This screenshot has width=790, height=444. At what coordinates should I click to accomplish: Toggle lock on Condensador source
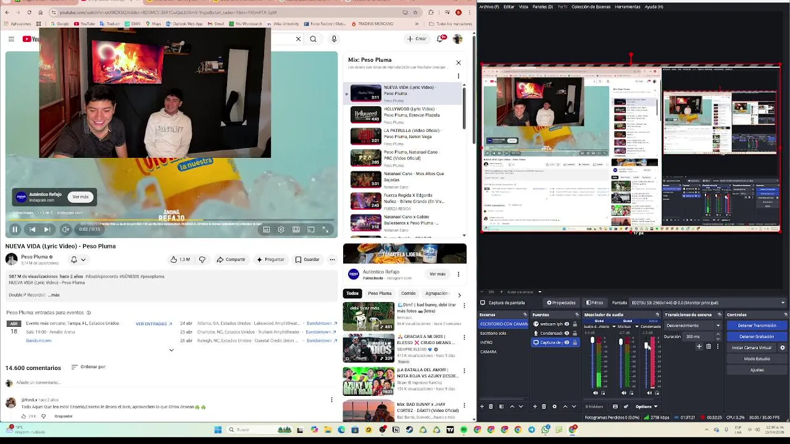coord(575,333)
